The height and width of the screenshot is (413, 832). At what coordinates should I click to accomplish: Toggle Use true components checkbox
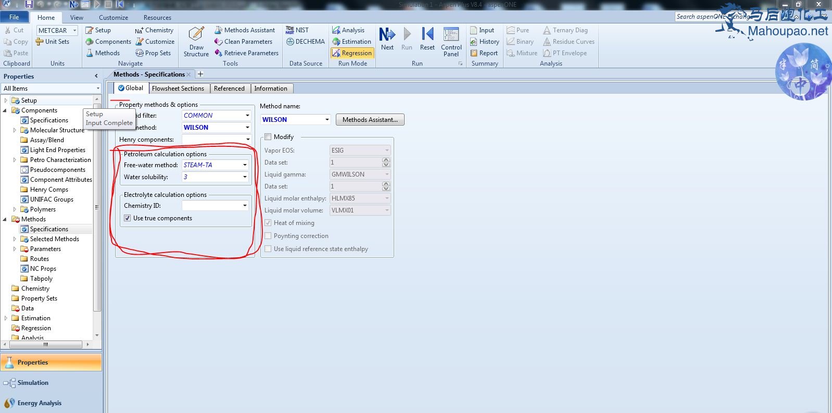click(x=128, y=218)
